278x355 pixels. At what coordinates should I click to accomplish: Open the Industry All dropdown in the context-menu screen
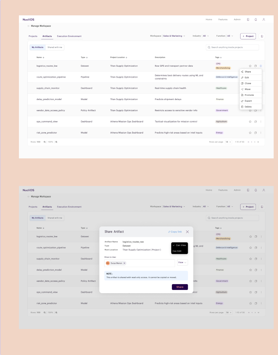[x=201, y=36]
